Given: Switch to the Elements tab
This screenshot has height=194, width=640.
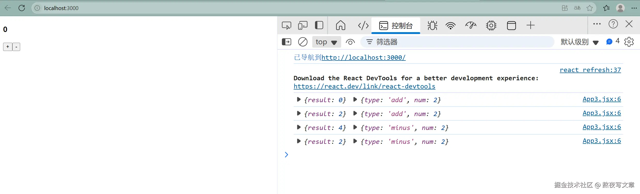Looking at the screenshot, I should pyautogui.click(x=363, y=25).
